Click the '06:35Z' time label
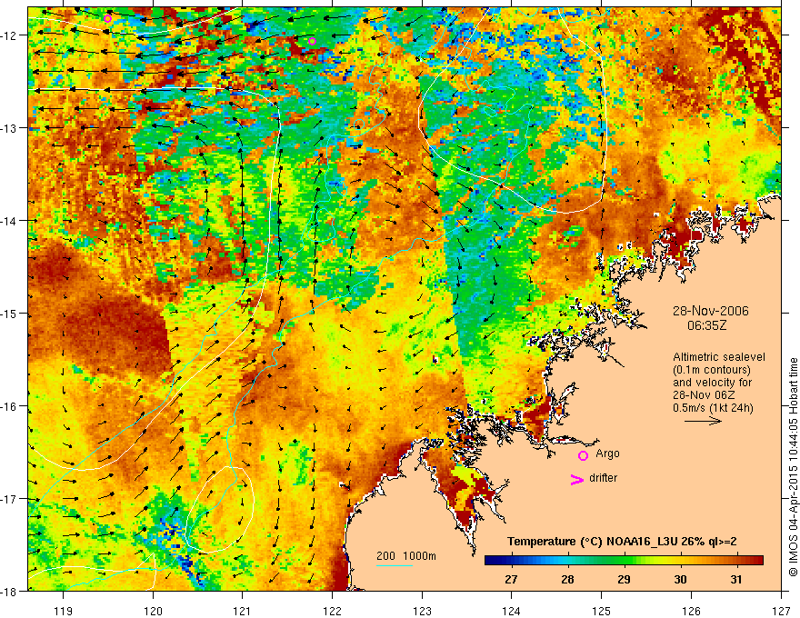This screenshot has height=618, width=800. [x=706, y=325]
